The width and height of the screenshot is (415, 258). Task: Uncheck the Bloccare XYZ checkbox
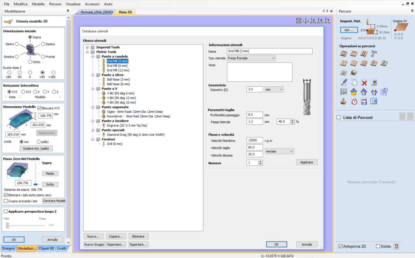(39, 108)
